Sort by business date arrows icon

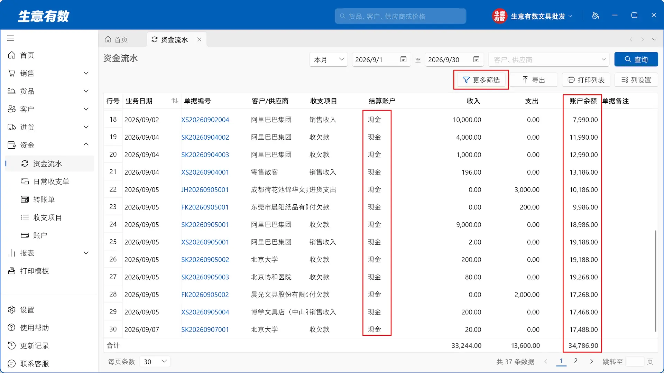(x=175, y=101)
